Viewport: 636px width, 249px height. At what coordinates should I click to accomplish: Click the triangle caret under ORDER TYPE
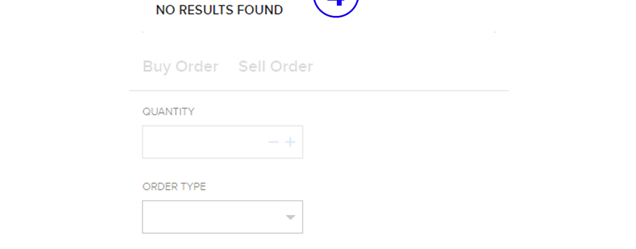[x=290, y=217]
